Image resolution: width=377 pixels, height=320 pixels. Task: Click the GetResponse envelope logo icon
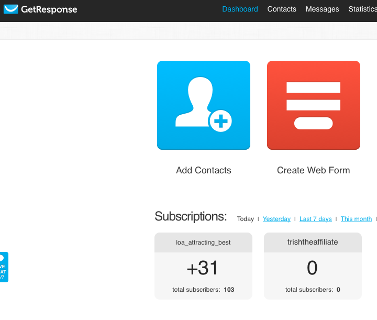tap(11, 9)
